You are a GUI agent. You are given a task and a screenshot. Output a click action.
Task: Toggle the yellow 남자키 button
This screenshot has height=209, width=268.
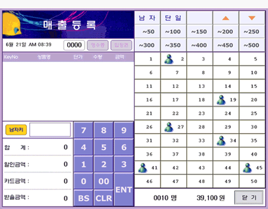point(16,130)
